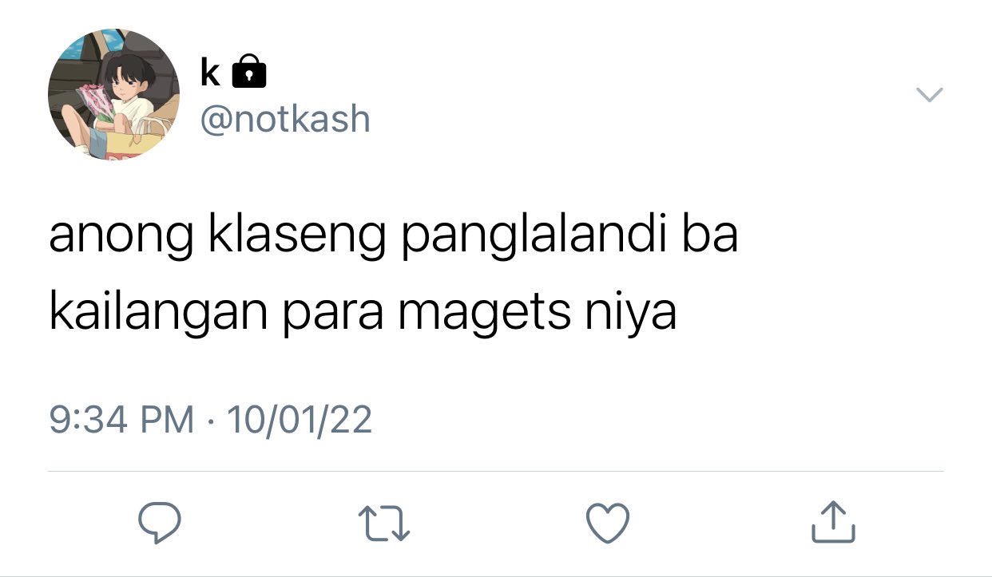Image resolution: width=992 pixels, height=577 pixels.
Task: Open the tweet options chevron menu
Action: tap(929, 95)
